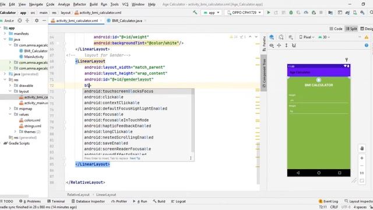The height and width of the screenshot is (210, 373).
Task: Open the Build menu
Action: (x=93, y=4)
